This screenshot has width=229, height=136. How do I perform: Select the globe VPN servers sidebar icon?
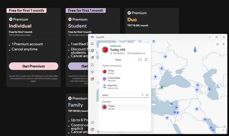[92, 51]
